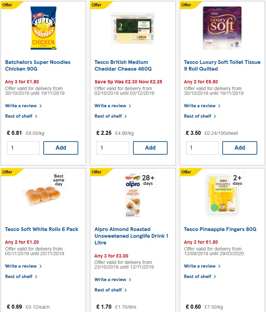The height and width of the screenshot is (312, 266).
Task: Add Tesco Luxury Soft Toilet Tissue to basket
Action: (x=239, y=148)
